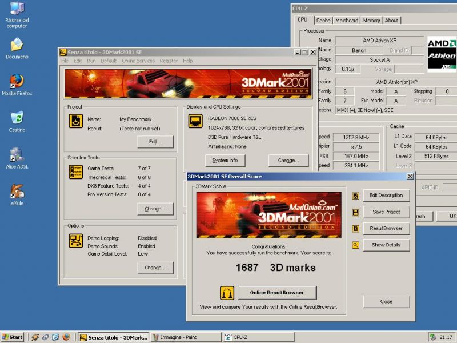Switch to Senza titolo 3DMark taskbar item
The width and height of the screenshot is (457, 343).
113,337
